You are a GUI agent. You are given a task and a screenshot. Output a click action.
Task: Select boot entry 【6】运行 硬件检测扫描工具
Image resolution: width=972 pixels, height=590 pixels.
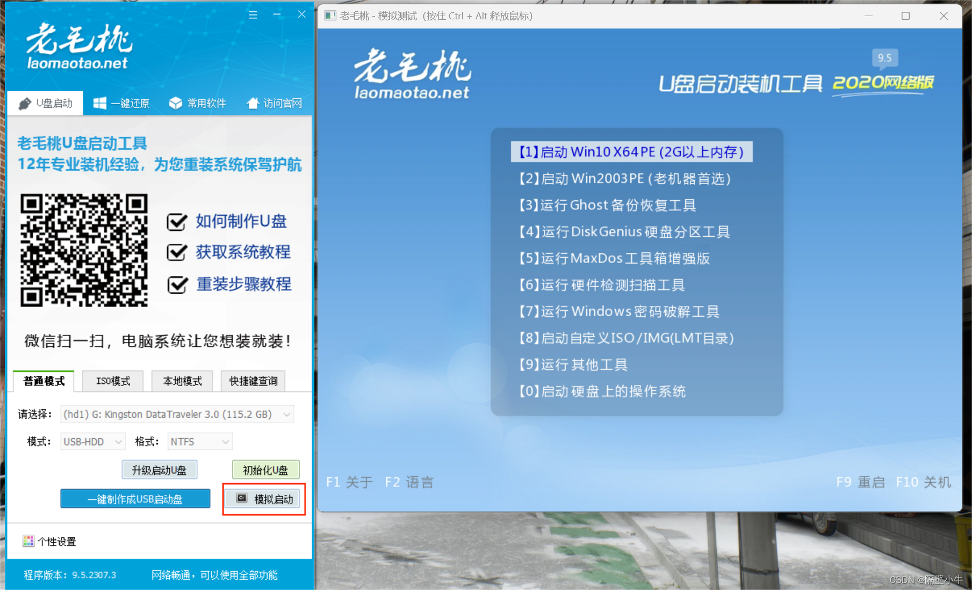[x=601, y=285]
